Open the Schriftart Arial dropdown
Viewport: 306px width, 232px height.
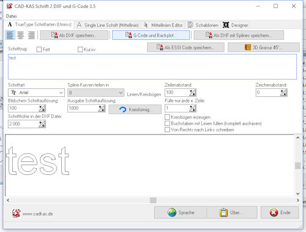(36, 93)
